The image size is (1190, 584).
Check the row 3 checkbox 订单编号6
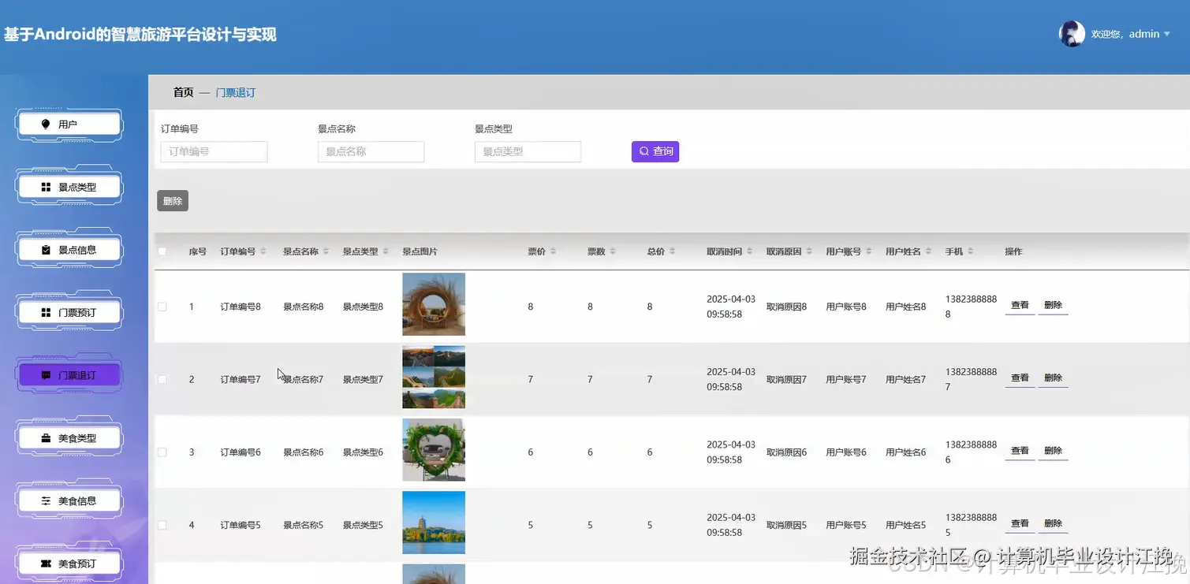(162, 452)
